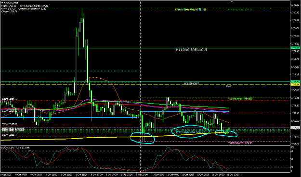Click the Close= price readout
Screen dimensions: 301x177
pos(10,12)
